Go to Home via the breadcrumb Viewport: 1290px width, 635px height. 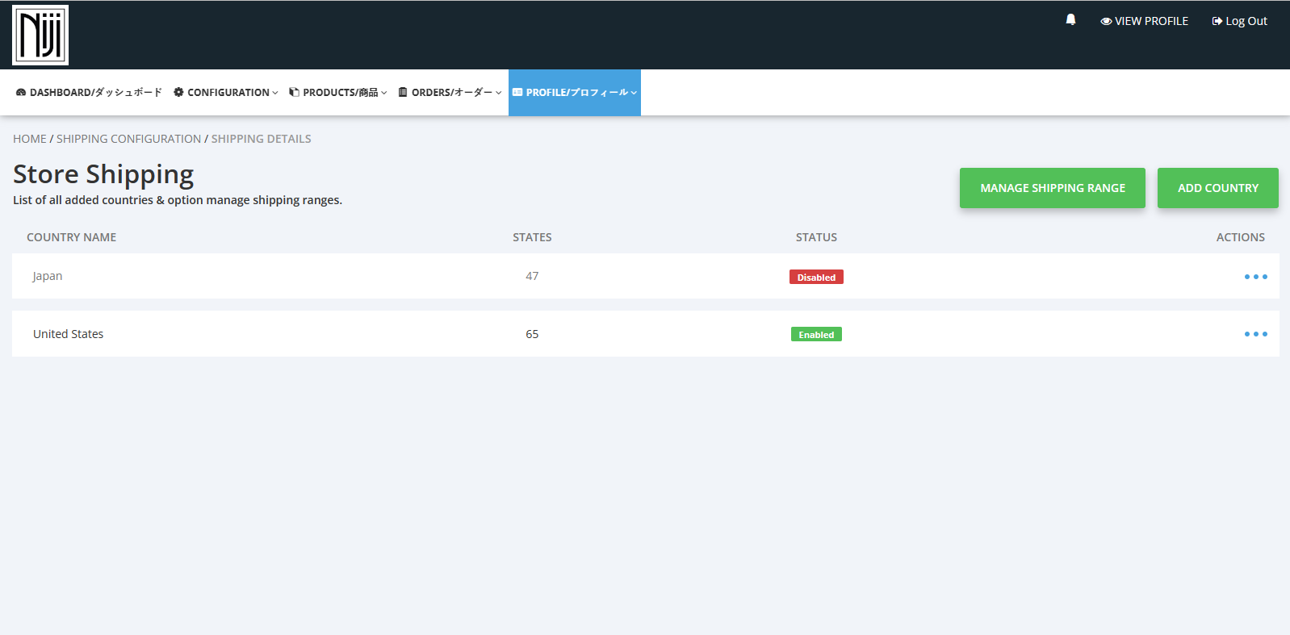coord(30,139)
